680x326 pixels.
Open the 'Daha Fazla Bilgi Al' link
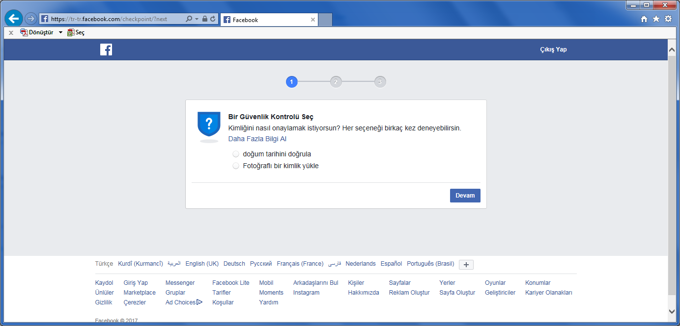[x=257, y=139]
